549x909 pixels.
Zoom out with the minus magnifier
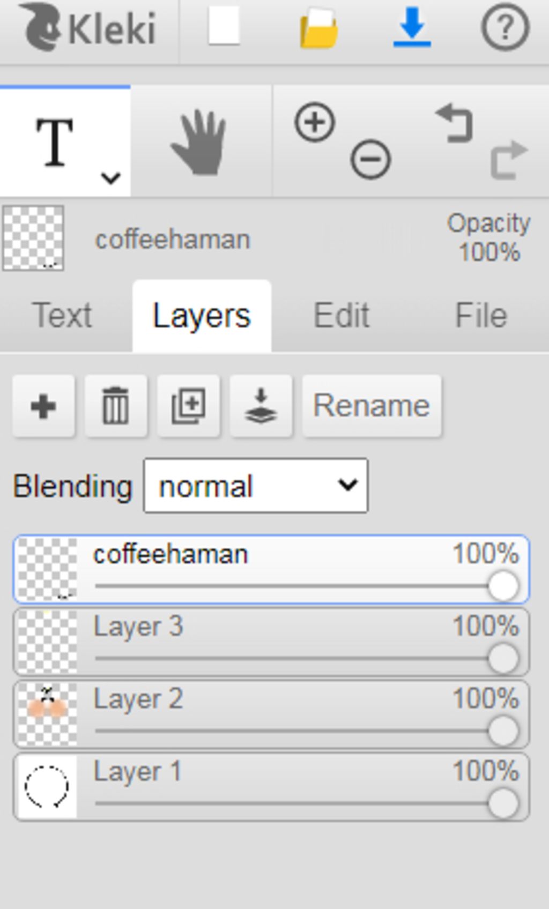[x=370, y=159]
